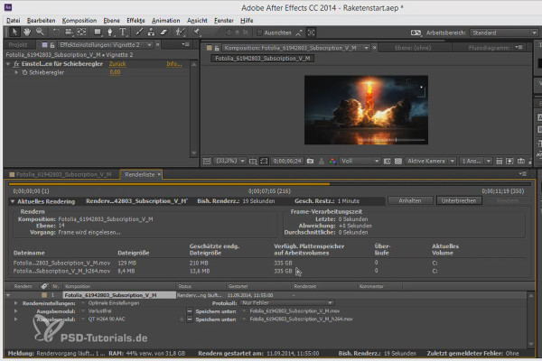Screen dimensions: 542x361
Task: Select the Brush tool
Action: pos(139,32)
